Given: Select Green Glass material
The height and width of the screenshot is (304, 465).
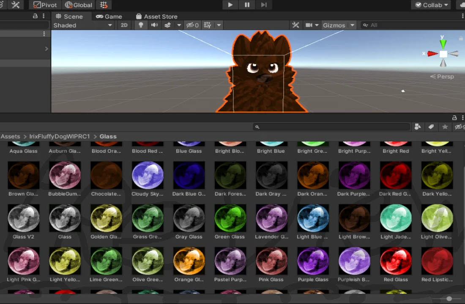Looking at the screenshot, I should pyautogui.click(x=230, y=218).
